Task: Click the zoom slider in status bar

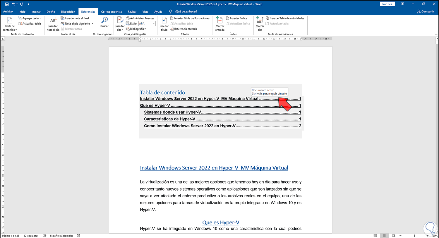Action: click(x=414, y=236)
